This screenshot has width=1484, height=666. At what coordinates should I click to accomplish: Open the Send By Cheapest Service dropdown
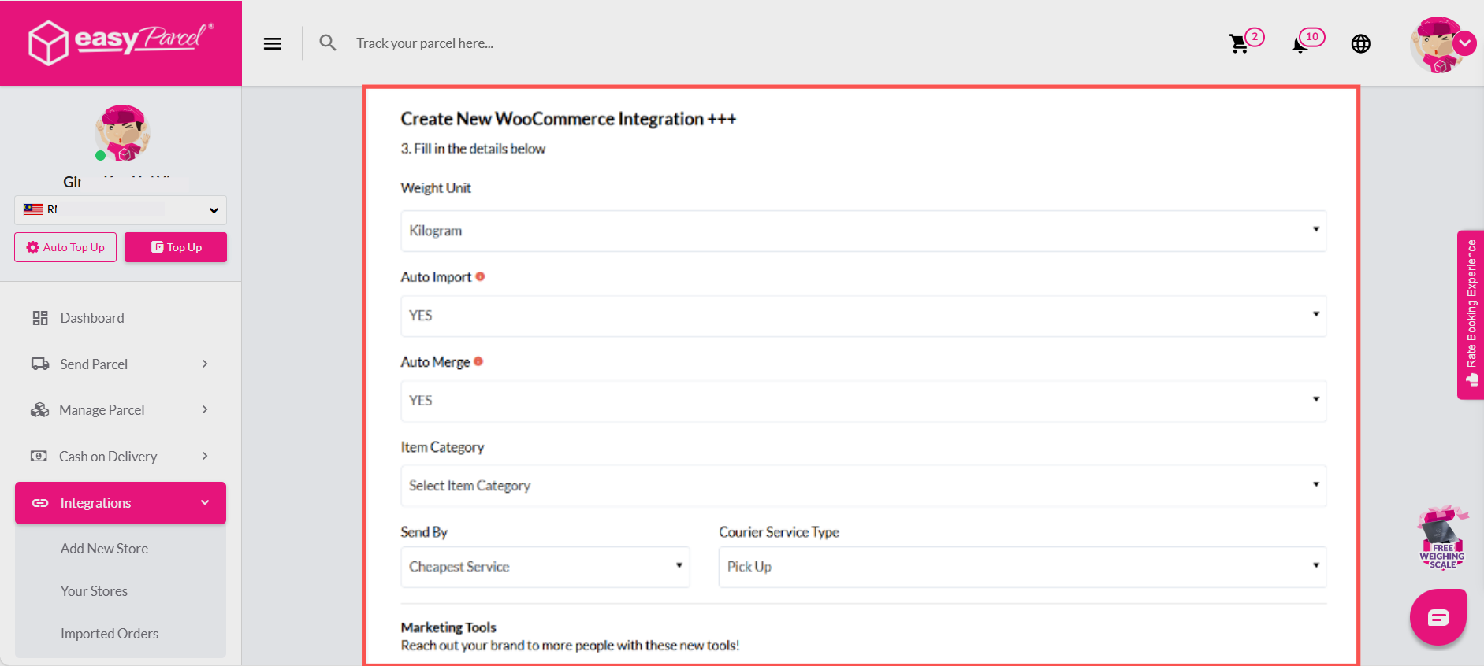tap(545, 567)
